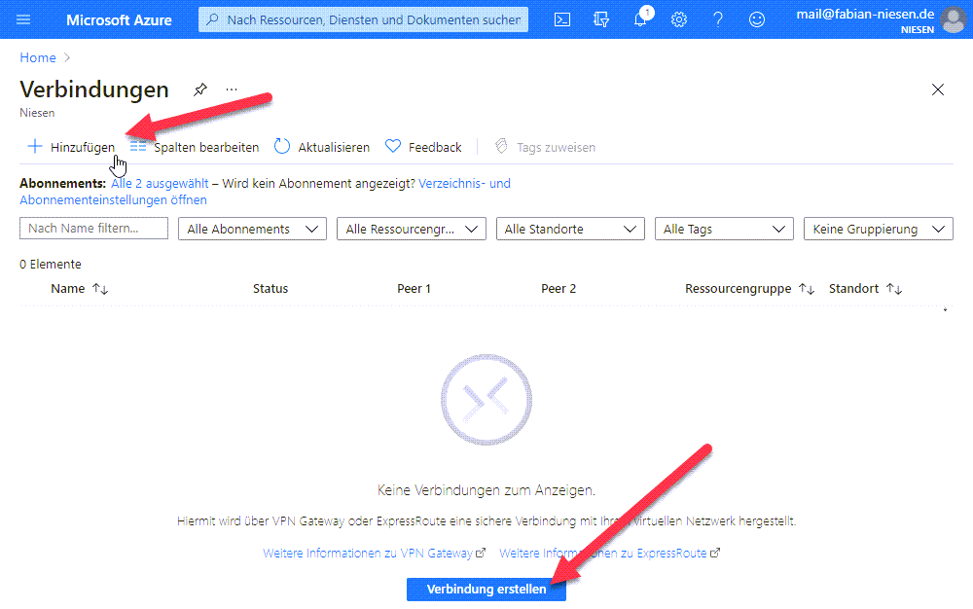Open the Alle 2 ausgewählt link

point(160,184)
